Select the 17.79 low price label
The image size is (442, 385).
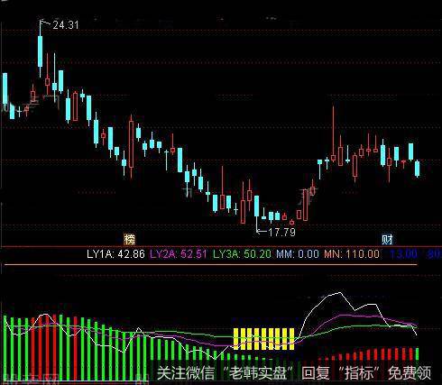coord(281,232)
